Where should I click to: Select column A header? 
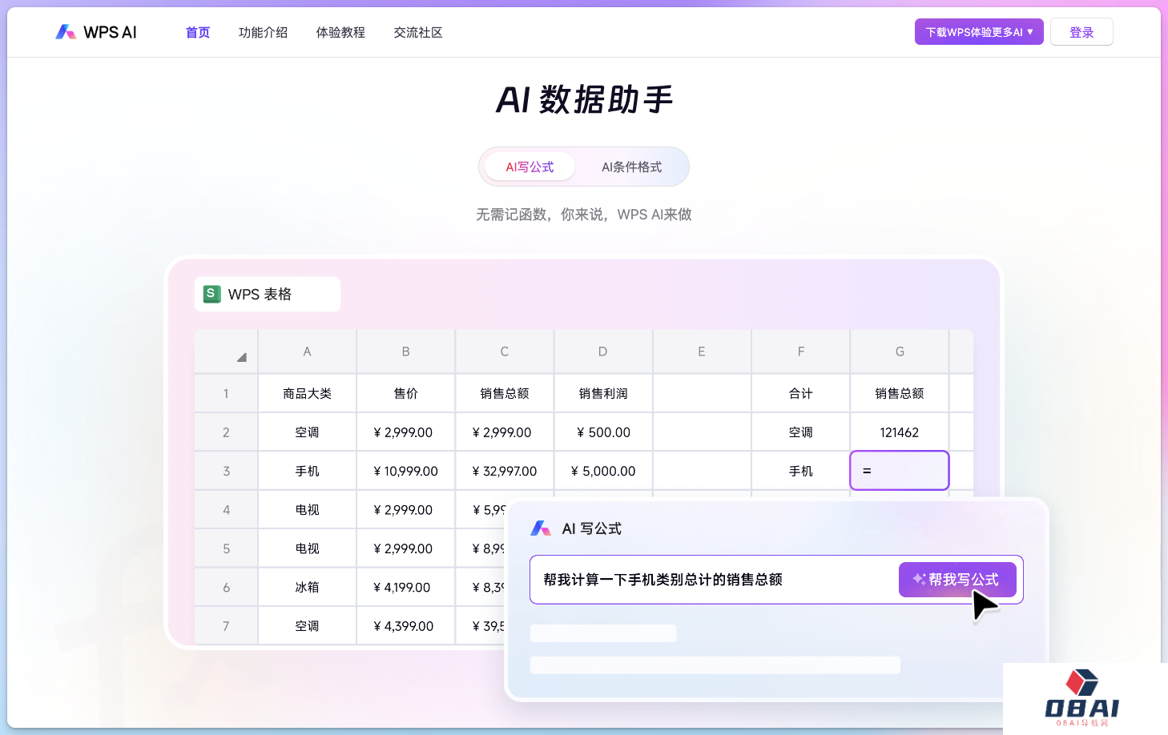(x=307, y=351)
